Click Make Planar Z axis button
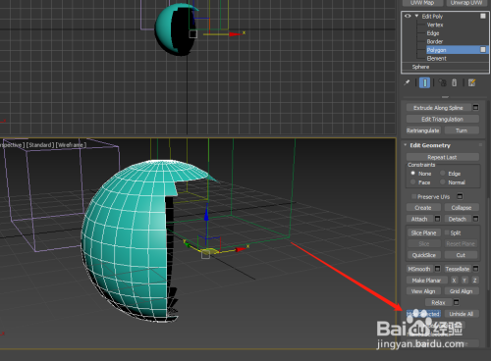This screenshot has height=361, width=491. tap(475, 281)
